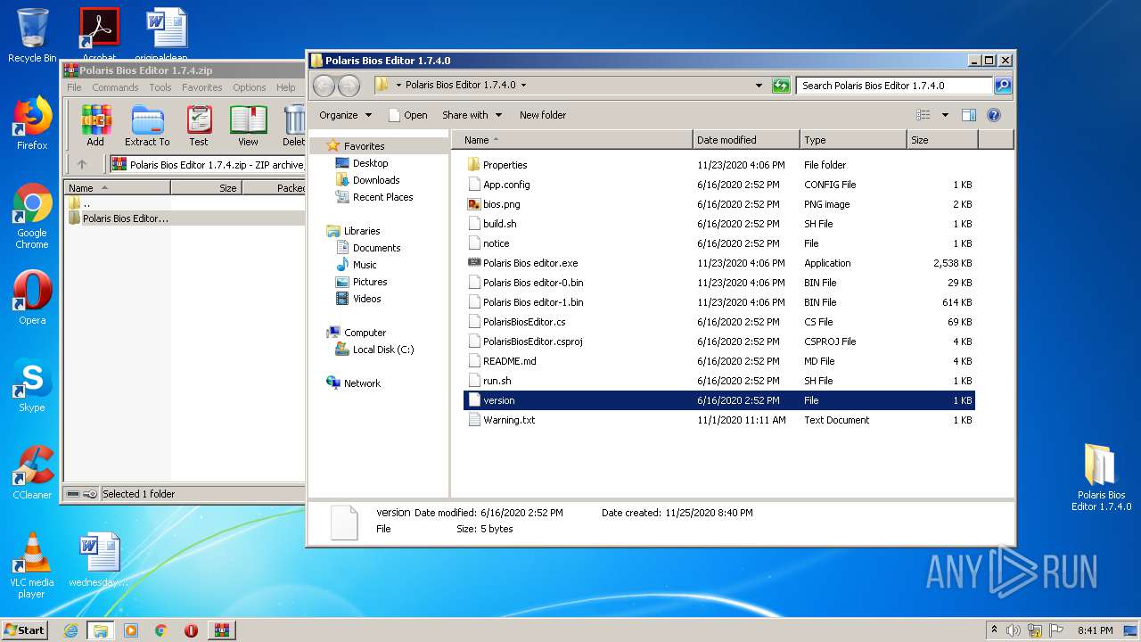1141x642 pixels.
Task: Click WinRAR up-one-level arrow icon
Action: 82,164
